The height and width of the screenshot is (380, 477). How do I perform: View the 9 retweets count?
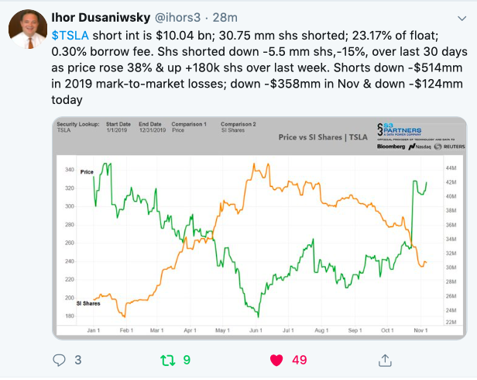pyautogui.click(x=186, y=360)
